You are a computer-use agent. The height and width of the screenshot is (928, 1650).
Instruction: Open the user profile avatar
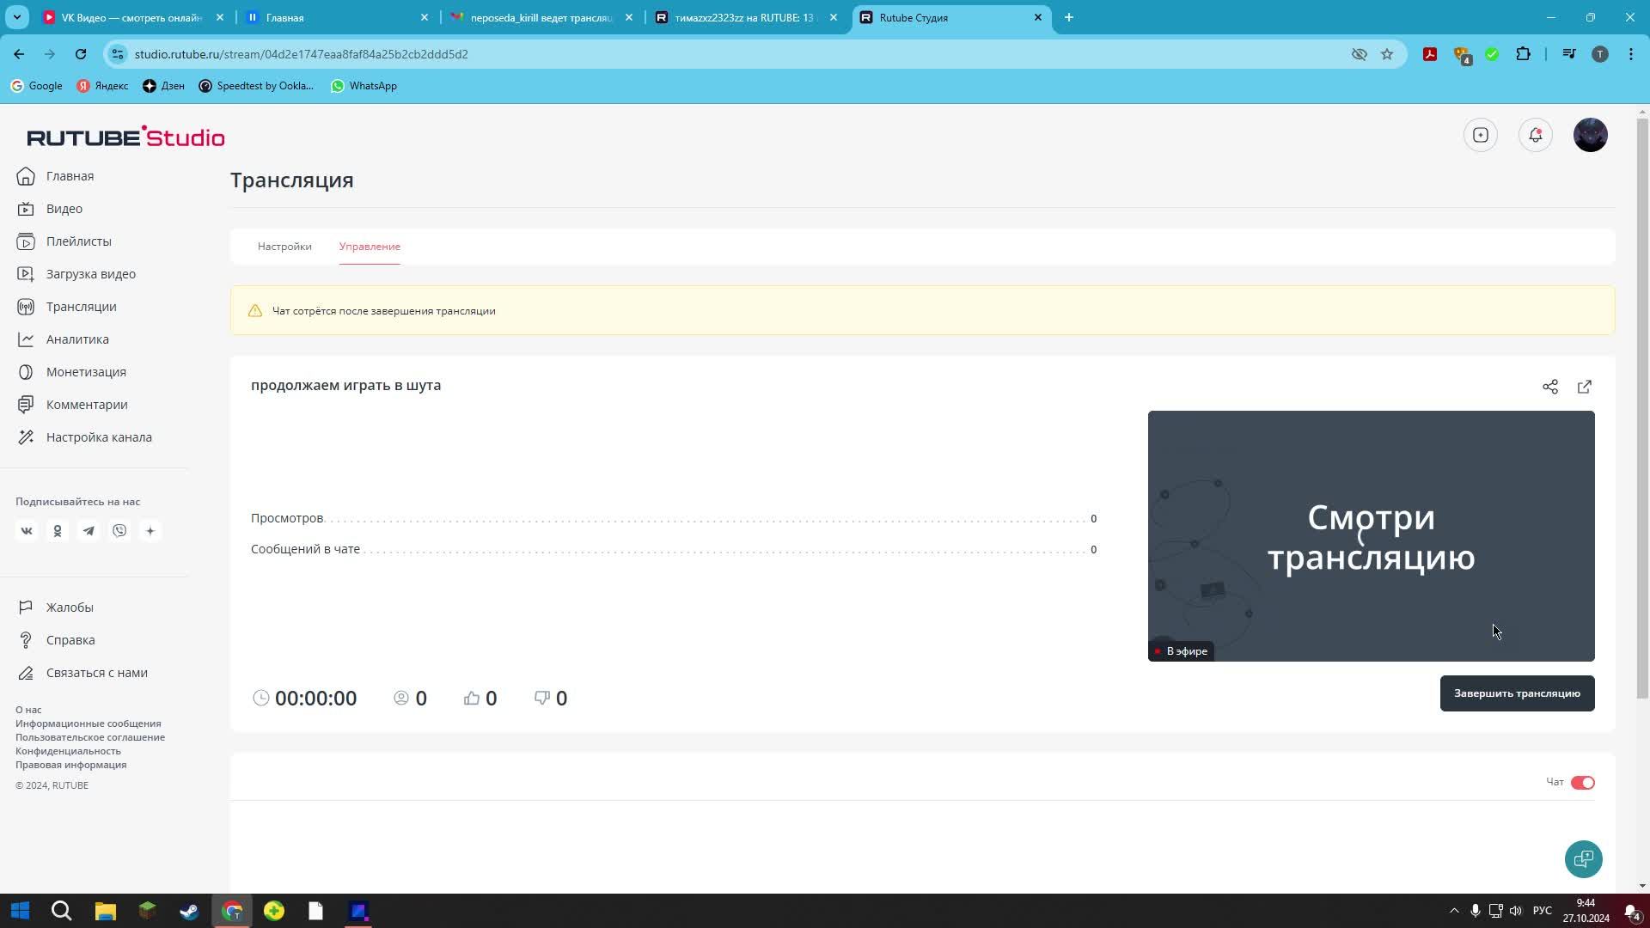coord(1590,135)
